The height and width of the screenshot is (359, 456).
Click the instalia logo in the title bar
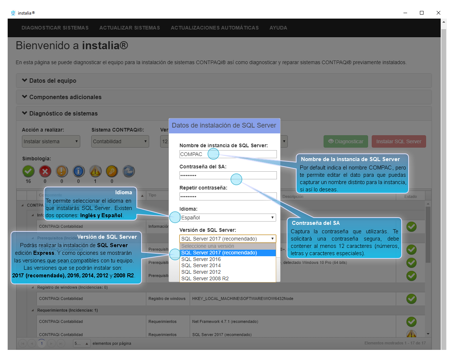point(13,13)
